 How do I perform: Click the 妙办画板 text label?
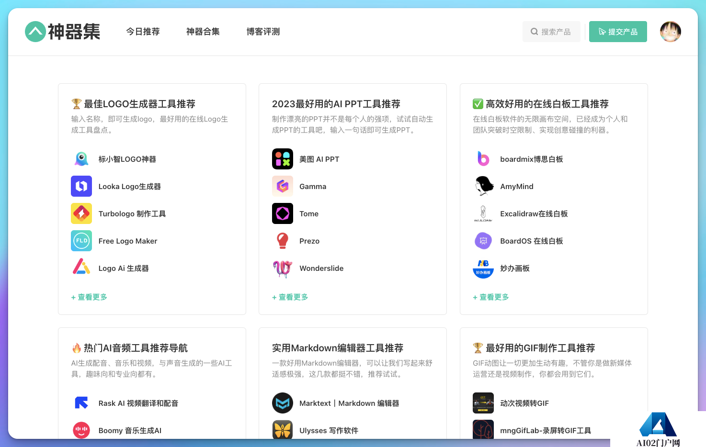click(x=515, y=268)
